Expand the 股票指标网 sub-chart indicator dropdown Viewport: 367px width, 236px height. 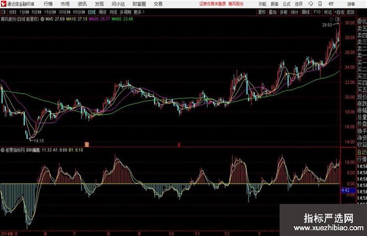[3, 150]
